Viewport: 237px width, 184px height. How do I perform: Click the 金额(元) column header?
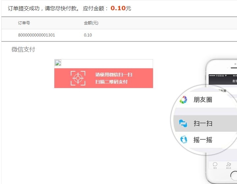coord(91,23)
